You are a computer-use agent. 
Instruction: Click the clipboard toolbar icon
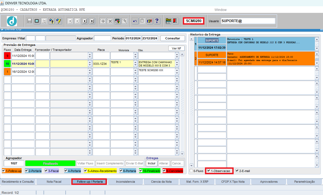[x=142, y=21]
